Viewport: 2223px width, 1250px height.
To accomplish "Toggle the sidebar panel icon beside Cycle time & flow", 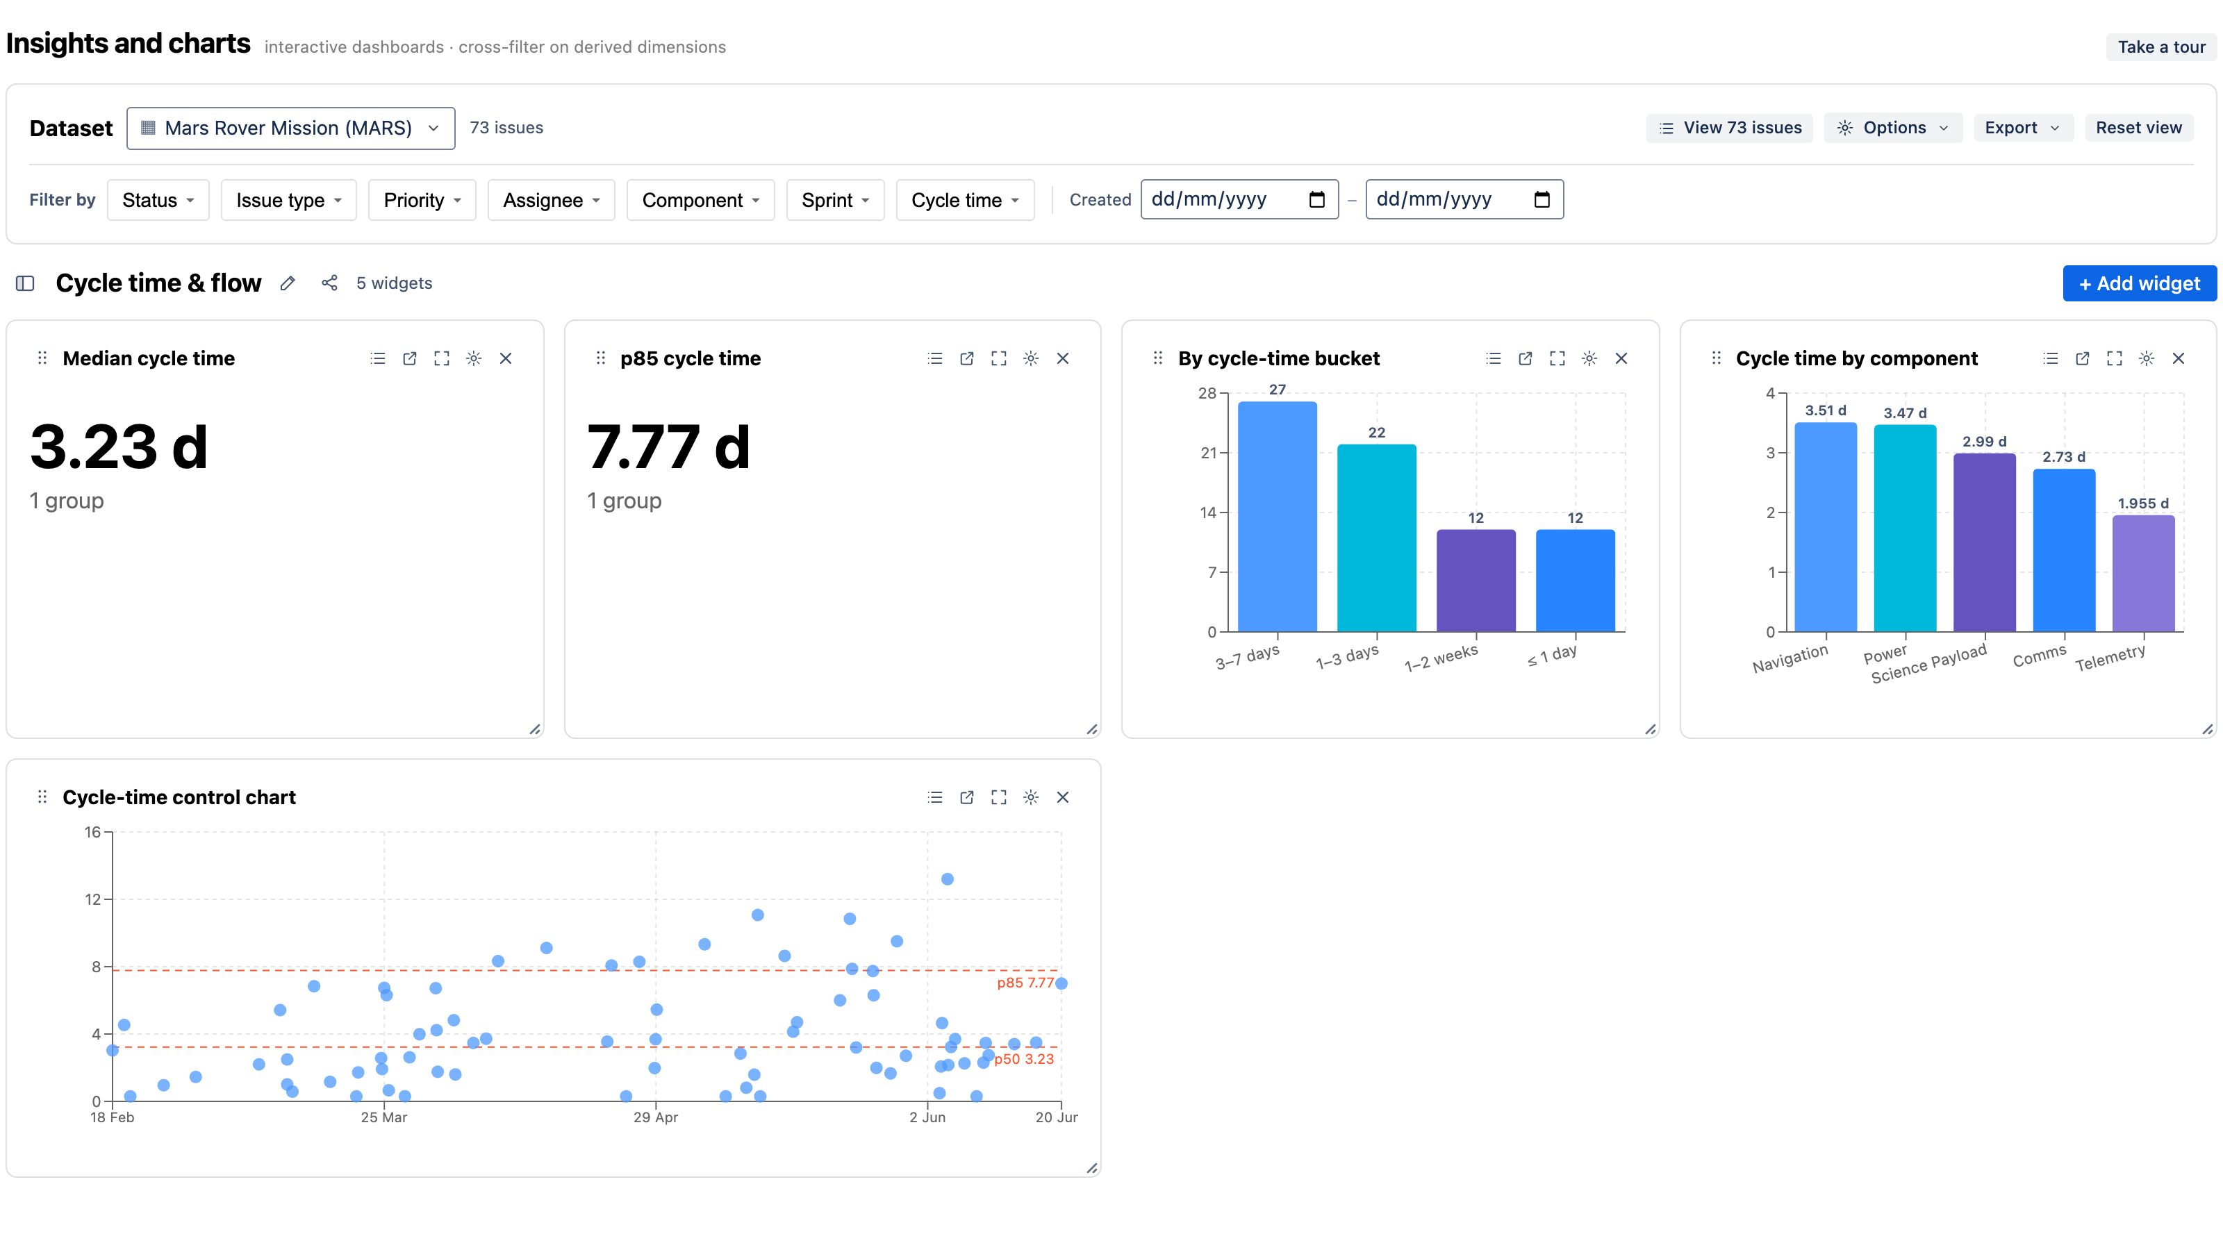I will (25, 283).
